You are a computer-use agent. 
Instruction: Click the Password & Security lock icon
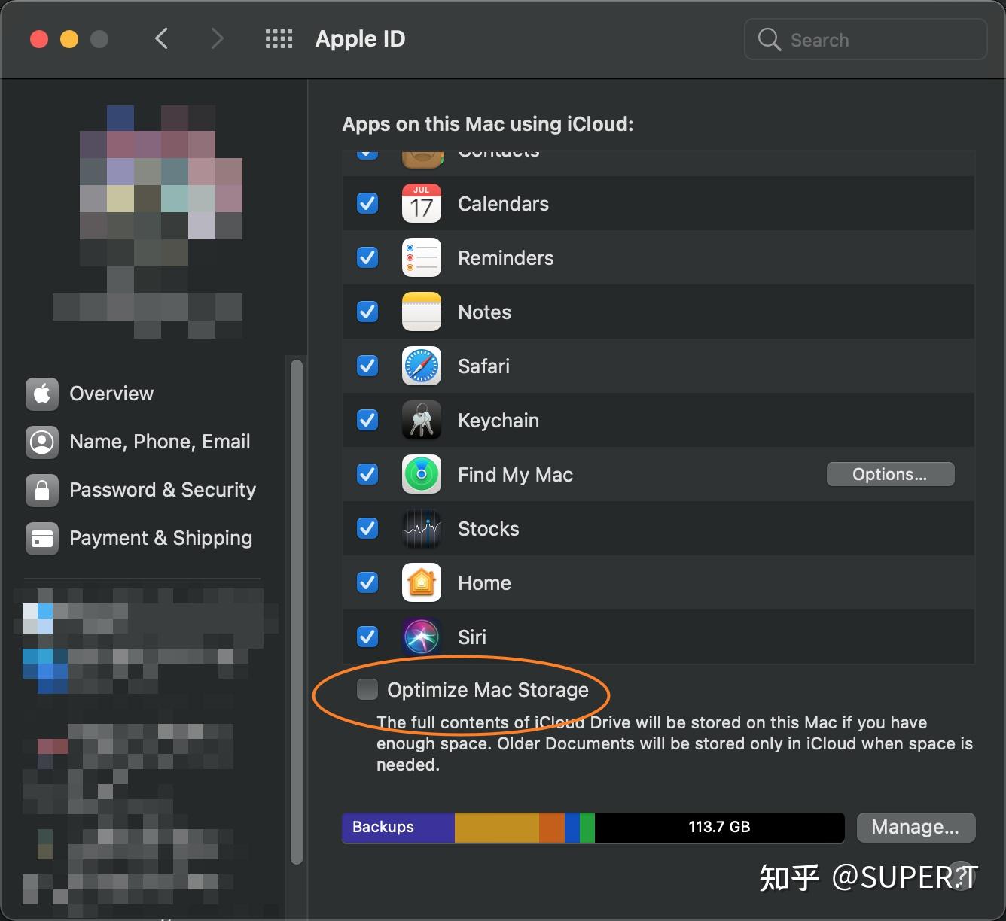tap(42, 490)
